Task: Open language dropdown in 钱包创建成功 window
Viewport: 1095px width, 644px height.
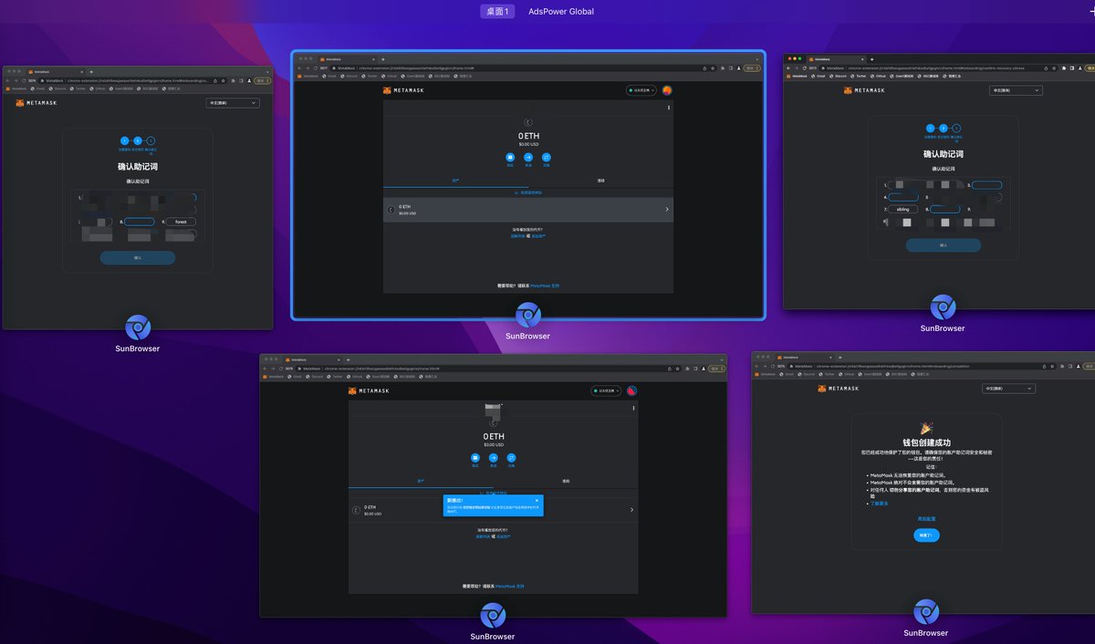Action: pyautogui.click(x=1008, y=389)
